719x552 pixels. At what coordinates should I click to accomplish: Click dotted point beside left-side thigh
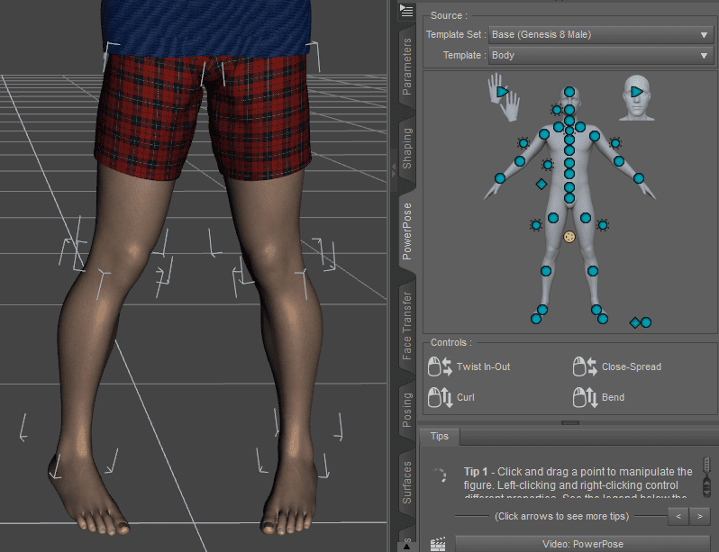(x=535, y=225)
